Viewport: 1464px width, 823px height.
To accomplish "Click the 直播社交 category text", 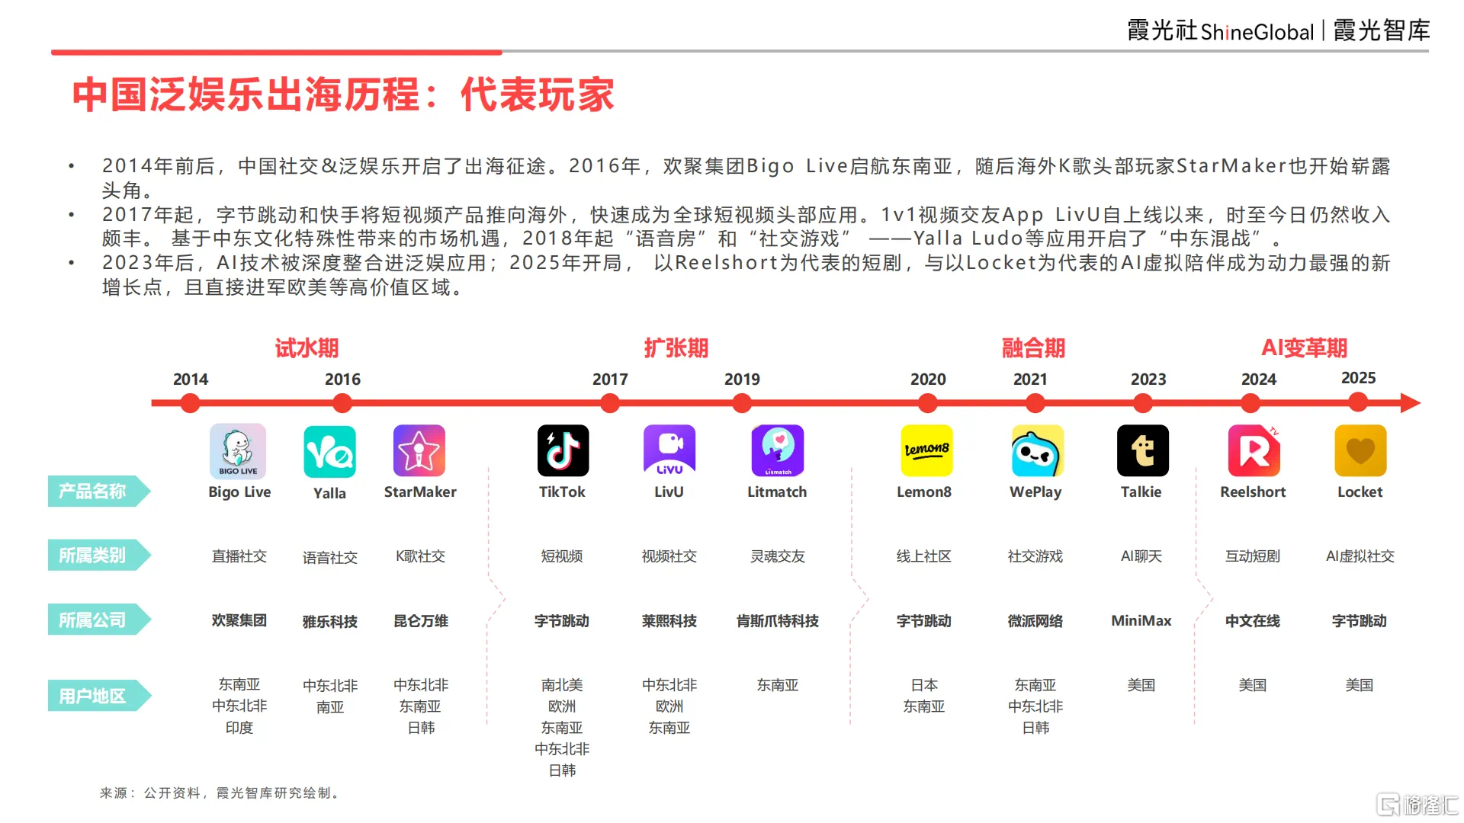I will click(239, 556).
